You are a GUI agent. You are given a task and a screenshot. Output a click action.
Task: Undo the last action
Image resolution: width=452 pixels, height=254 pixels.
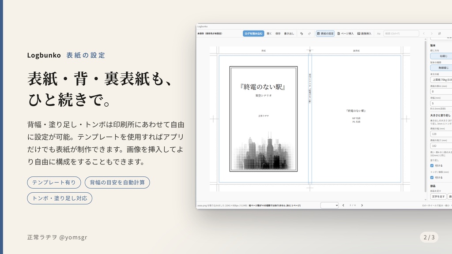pos(301,34)
